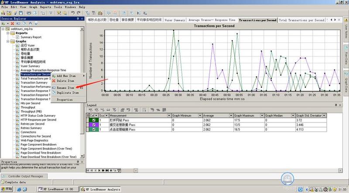This screenshot has height=193, width=349.
Task: Pin the Legend panel
Action: (x=336, y=105)
